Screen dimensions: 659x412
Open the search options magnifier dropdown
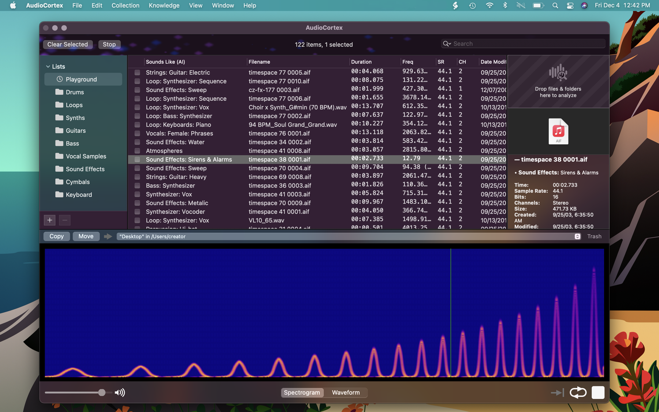tap(447, 44)
